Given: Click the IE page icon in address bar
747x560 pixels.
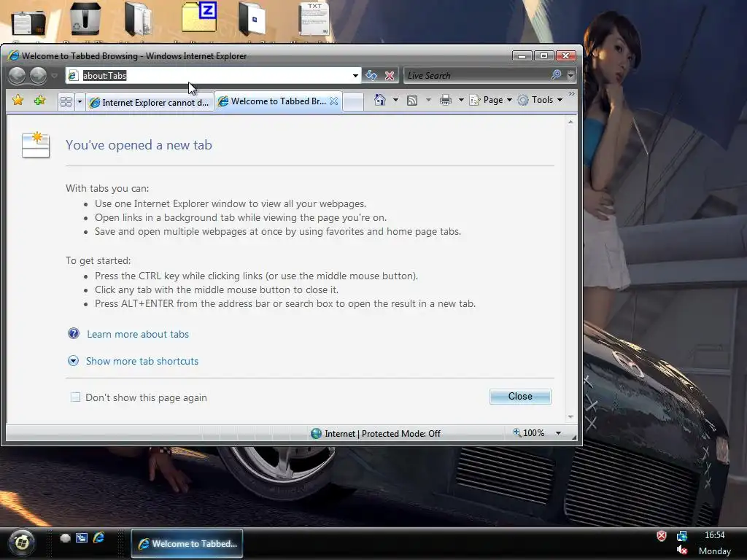Looking at the screenshot, I should [73, 75].
